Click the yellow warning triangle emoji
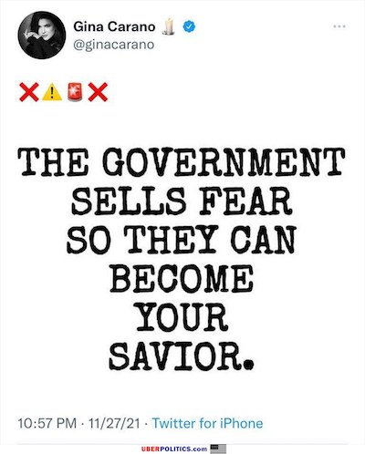 52,92
